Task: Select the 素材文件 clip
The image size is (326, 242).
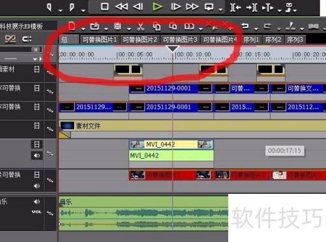Action: (192, 126)
